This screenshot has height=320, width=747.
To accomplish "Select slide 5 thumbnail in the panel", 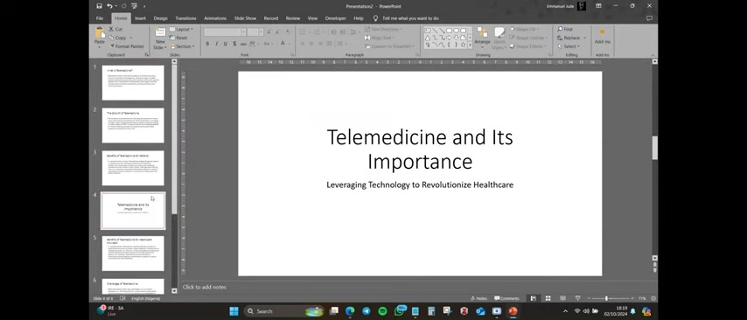I will click(133, 254).
